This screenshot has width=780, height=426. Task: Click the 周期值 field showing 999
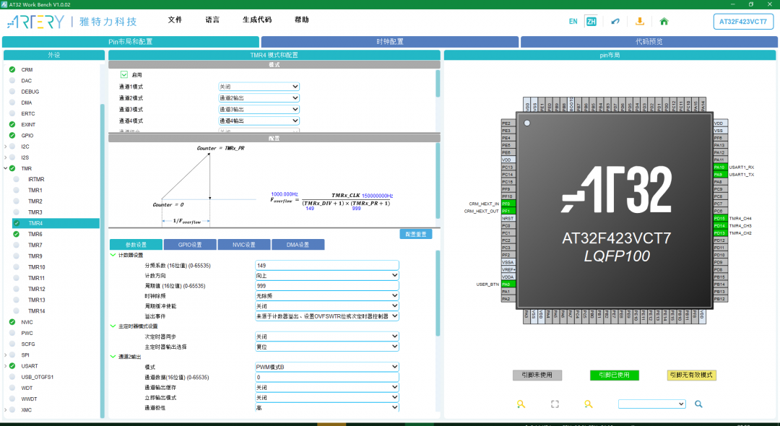327,286
